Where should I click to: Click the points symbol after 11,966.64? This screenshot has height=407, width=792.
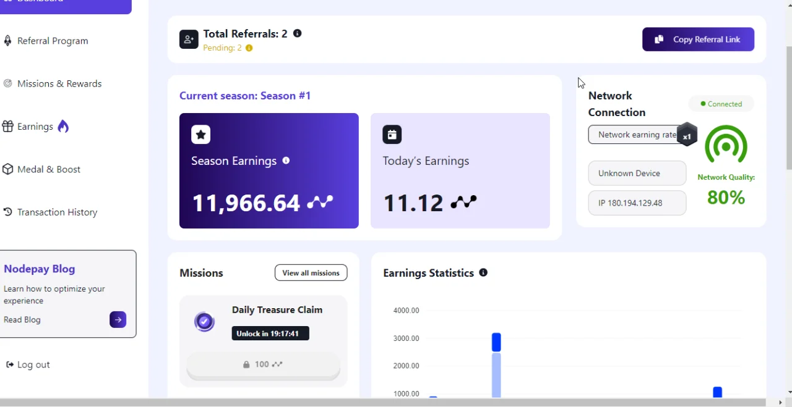pyautogui.click(x=320, y=202)
